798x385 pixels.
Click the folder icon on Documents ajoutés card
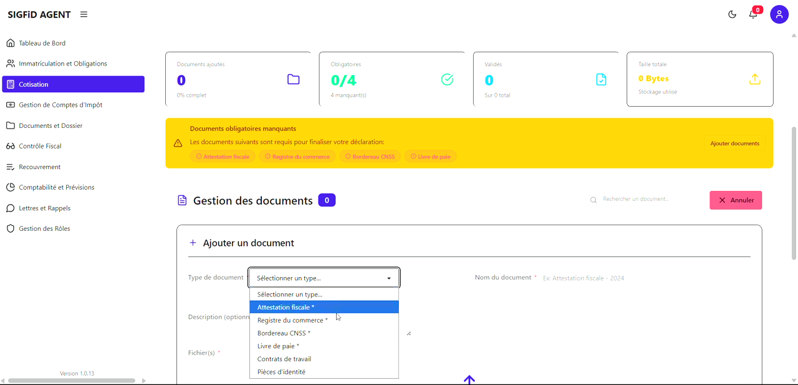(x=293, y=79)
